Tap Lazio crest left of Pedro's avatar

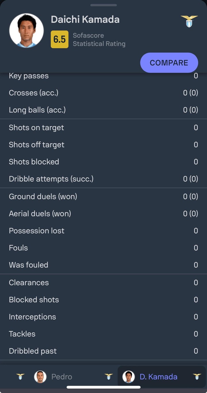pyautogui.click(x=20, y=377)
